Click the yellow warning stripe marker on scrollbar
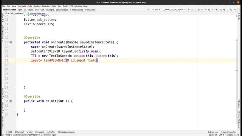This screenshot has width=242, height=136. pos(237,40)
